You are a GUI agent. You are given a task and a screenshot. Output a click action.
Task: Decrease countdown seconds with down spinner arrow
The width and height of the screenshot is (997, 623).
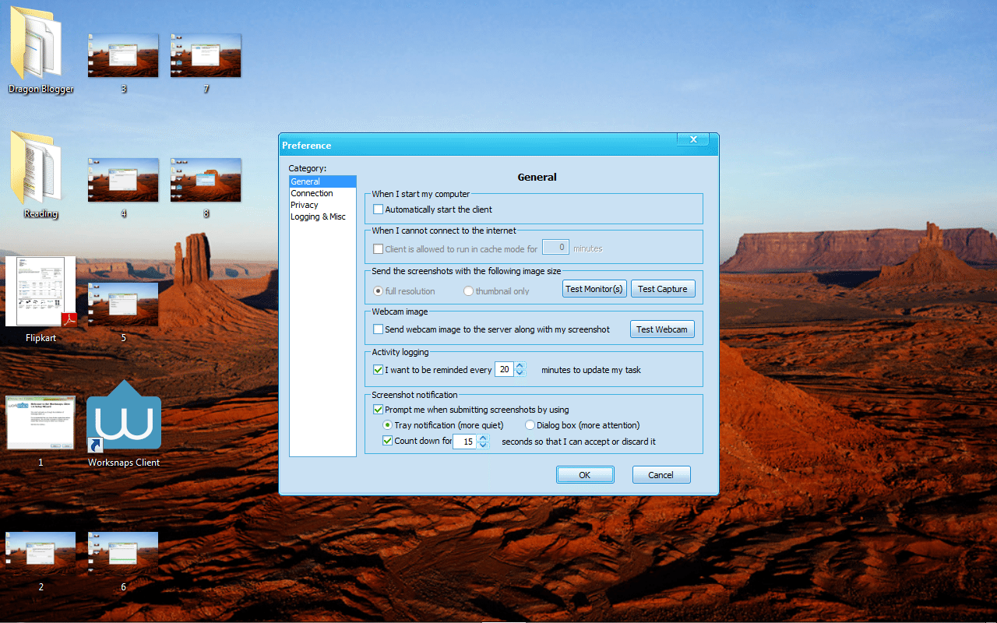click(x=483, y=445)
